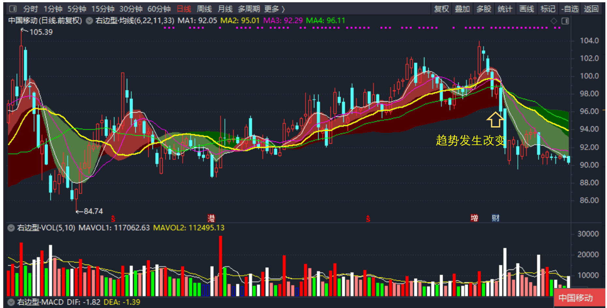
Task: Click the 增 event marker on the timeline
Action: pos(474,218)
